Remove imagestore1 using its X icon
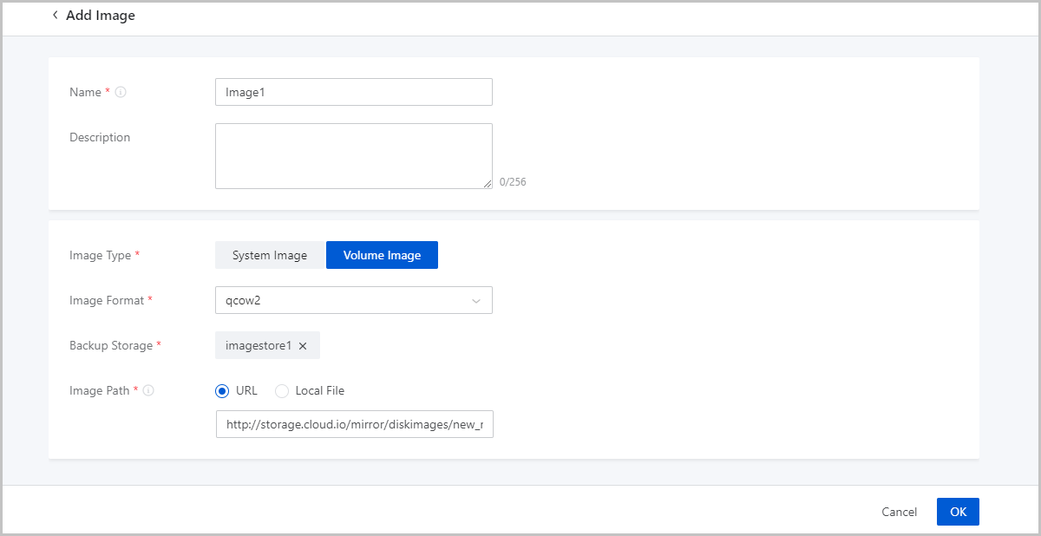 pyautogui.click(x=303, y=346)
